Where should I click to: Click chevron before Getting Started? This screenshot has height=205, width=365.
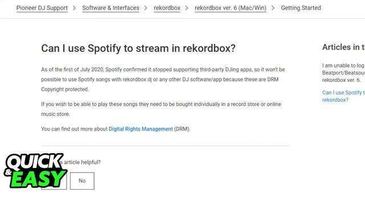273,8
